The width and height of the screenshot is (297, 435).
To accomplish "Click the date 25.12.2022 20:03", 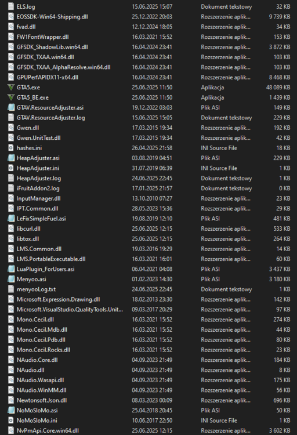I will (x=152, y=17).
